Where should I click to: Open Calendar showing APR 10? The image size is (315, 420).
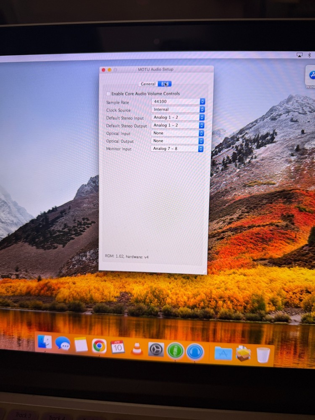tap(118, 347)
